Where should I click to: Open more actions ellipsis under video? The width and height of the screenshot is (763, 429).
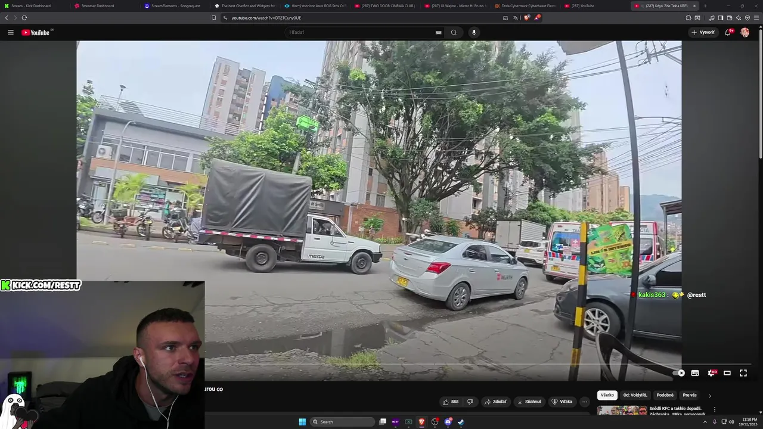(x=585, y=402)
